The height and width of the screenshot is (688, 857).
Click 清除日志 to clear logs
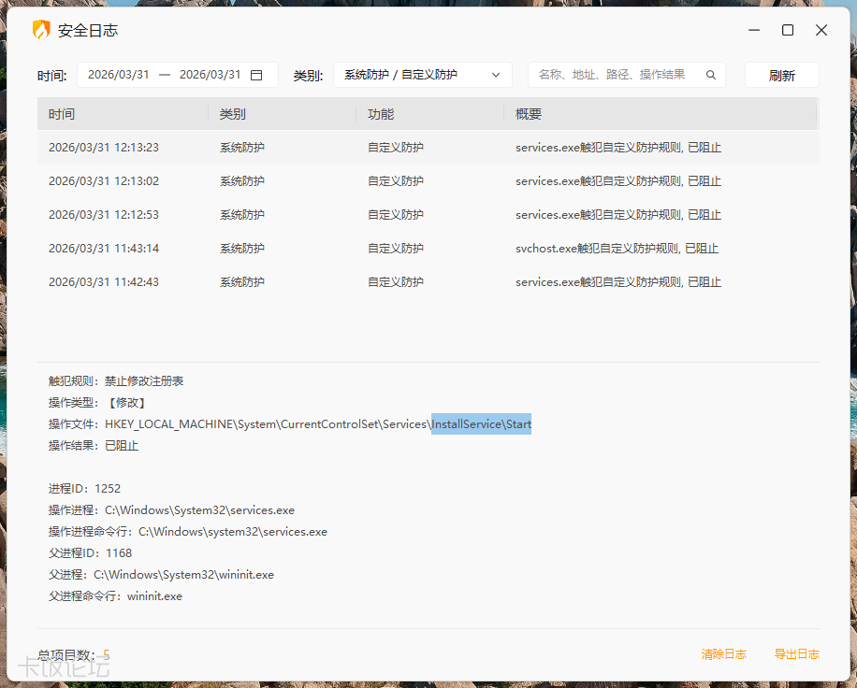pos(723,654)
